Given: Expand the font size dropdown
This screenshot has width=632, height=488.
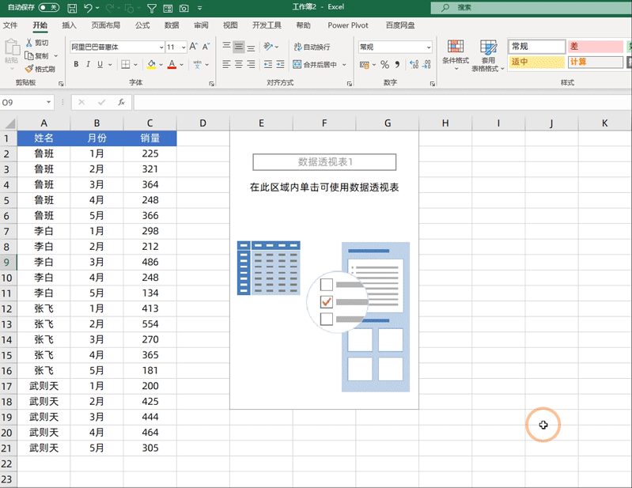Looking at the screenshot, I should (183, 47).
